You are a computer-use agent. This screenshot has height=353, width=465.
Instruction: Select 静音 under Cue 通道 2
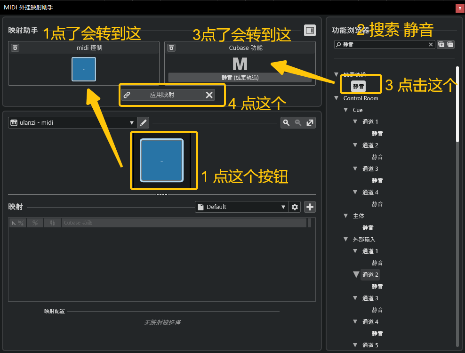tap(377, 157)
